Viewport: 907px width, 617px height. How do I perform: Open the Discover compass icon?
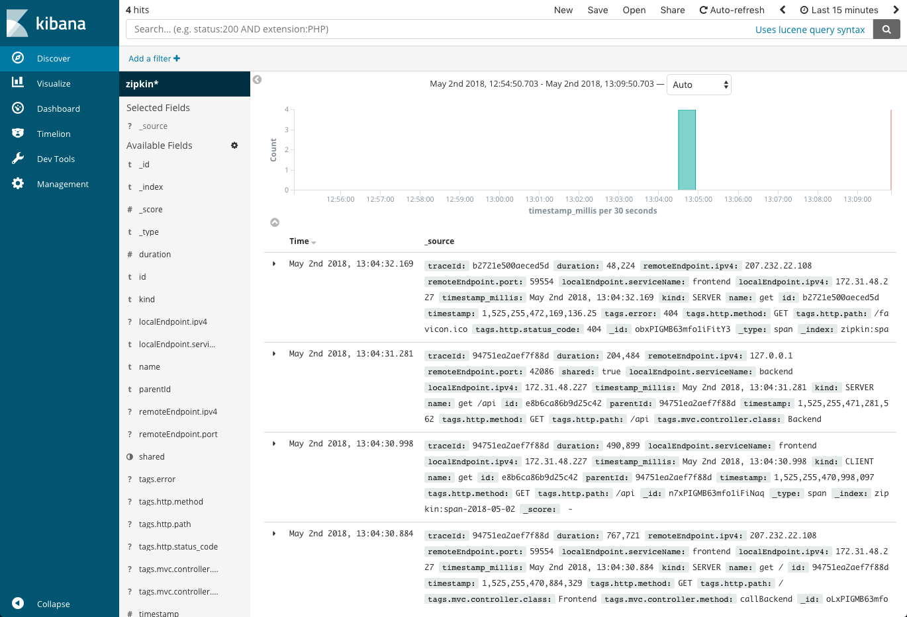pyautogui.click(x=18, y=58)
